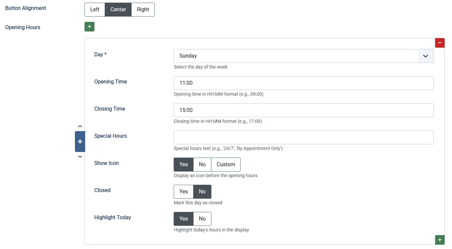Open the Day dropdown showing Sunday
The height and width of the screenshot is (249, 452).
pyautogui.click(x=296, y=56)
